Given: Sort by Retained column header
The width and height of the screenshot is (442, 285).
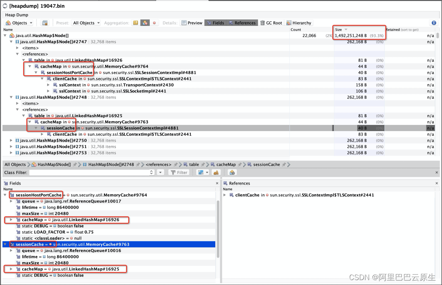Looking at the screenshot, I should [410, 29].
